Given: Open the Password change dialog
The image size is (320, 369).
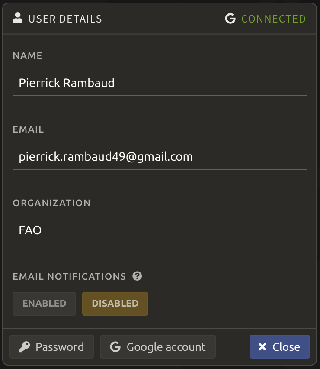Looking at the screenshot, I should pyautogui.click(x=51, y=347).
